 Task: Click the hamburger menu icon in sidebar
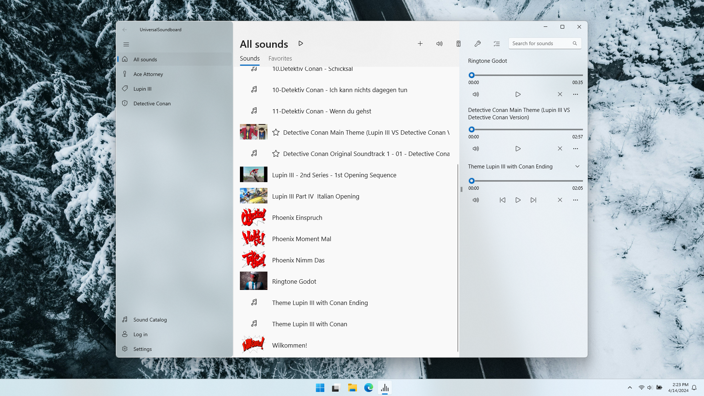[x=126, y=44]
